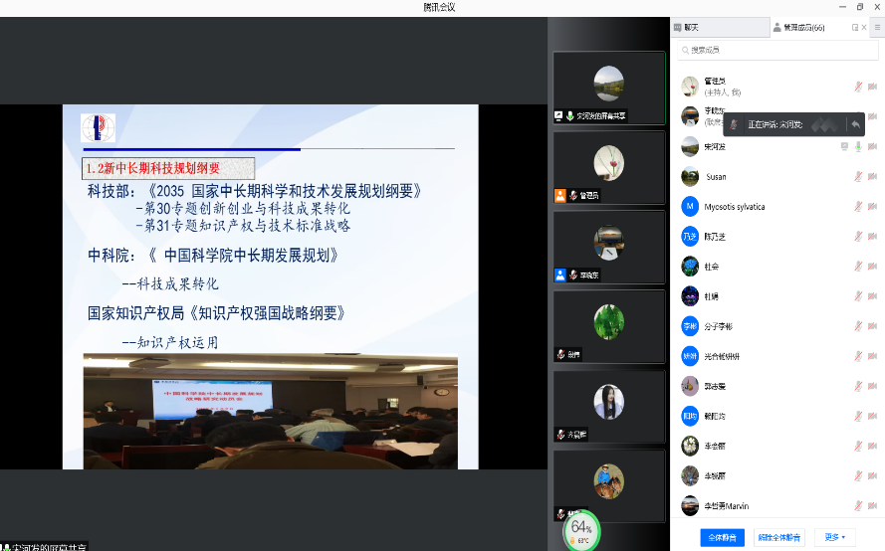Click the 搜索成员 search members field
Screen dimensions: 885x551
[776, 50]
